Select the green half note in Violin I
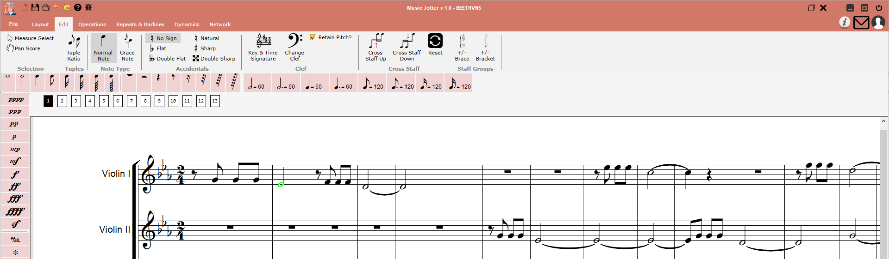This screenshot has width=889, height=259. [281, 184]
